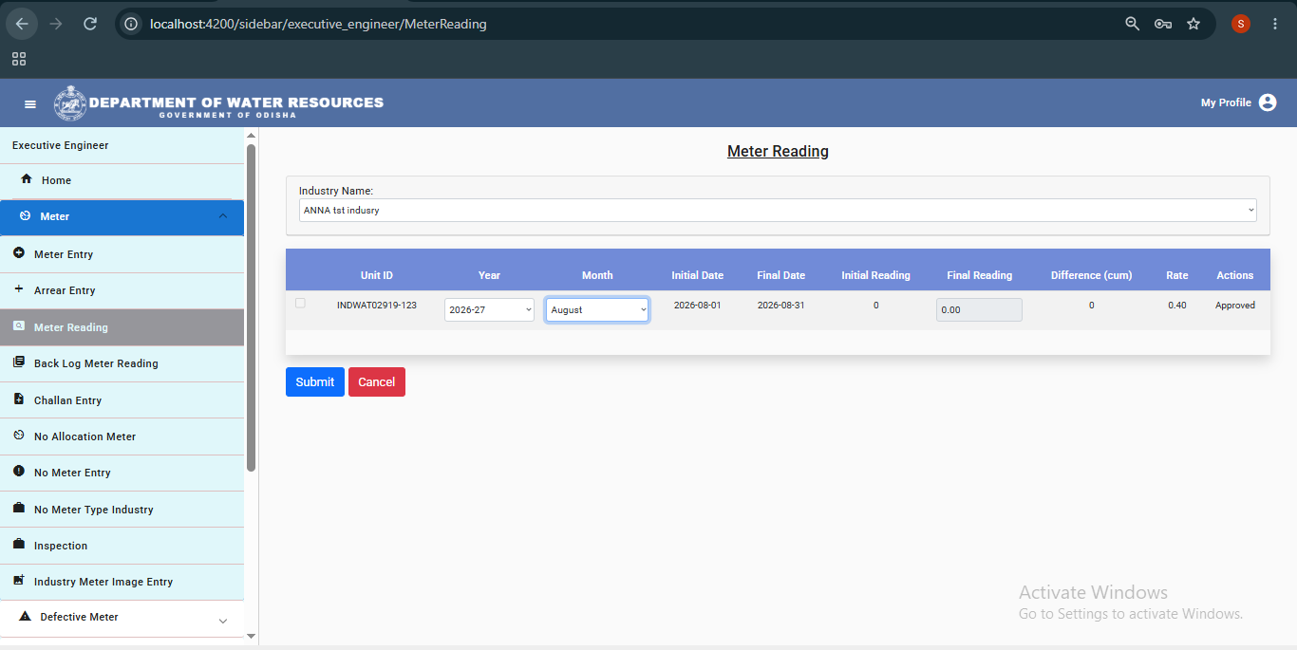Select Arrear Entry from the sidebar
Viewport: 1297px width, 650px height.
click(x=122, y=290)
